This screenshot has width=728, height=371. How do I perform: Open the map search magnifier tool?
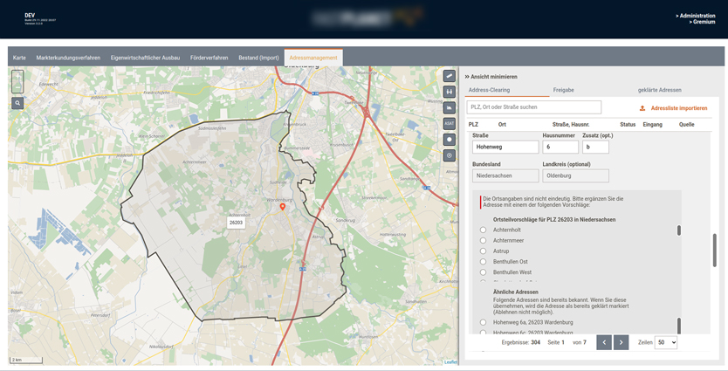pyautogui.click(x=17, y=103)
